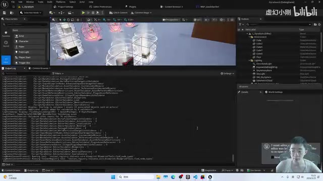The width and height of the screenshot is (323, 181).
Task: Open the content browse icon in main toolbar
Action: point(12,13)
